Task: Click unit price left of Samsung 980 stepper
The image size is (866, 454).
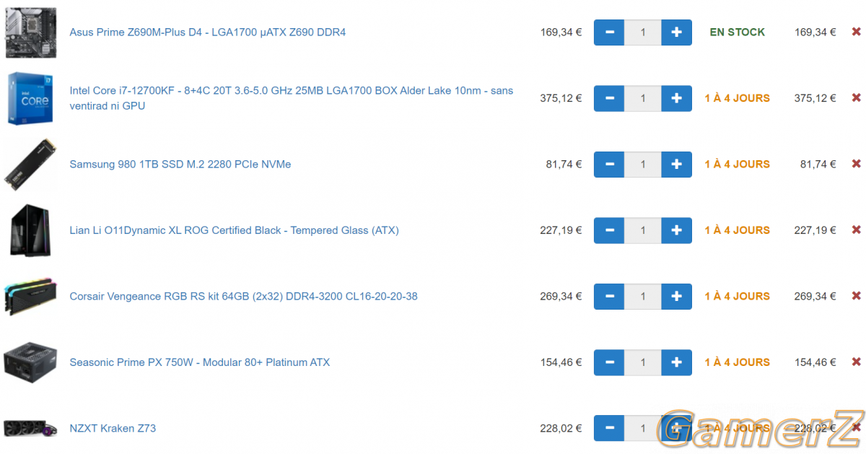Action: [564, 165]
